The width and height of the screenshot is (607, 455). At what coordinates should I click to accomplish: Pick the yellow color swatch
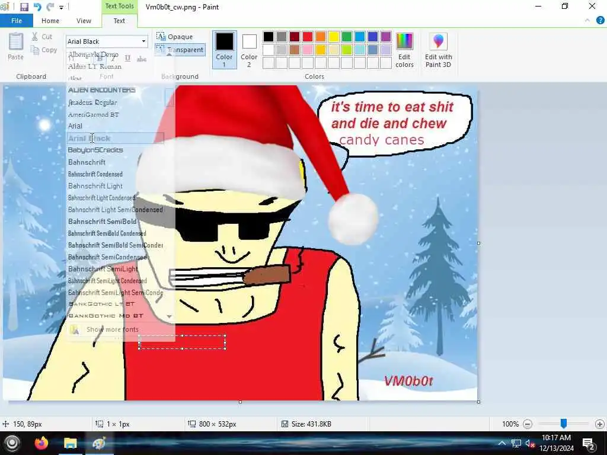point(334,37)
